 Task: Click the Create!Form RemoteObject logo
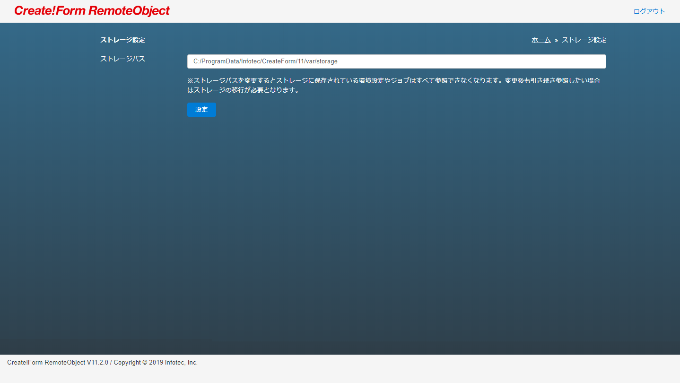point(92,11)
